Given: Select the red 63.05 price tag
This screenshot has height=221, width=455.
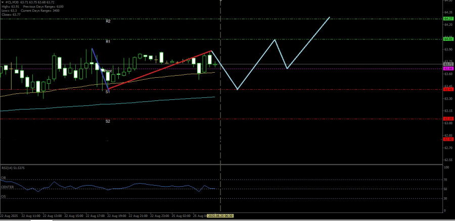Looking at the screenshot, I should pyautogui.click(x=448, y=119).
